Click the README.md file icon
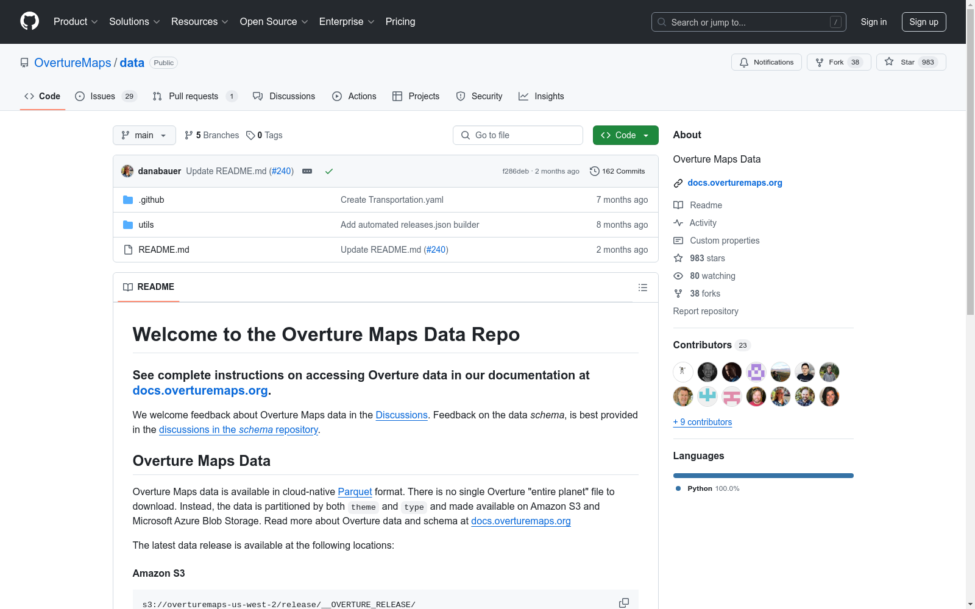 (x=128, y=250)
